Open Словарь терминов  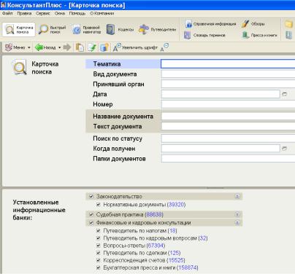click(205, 35)
